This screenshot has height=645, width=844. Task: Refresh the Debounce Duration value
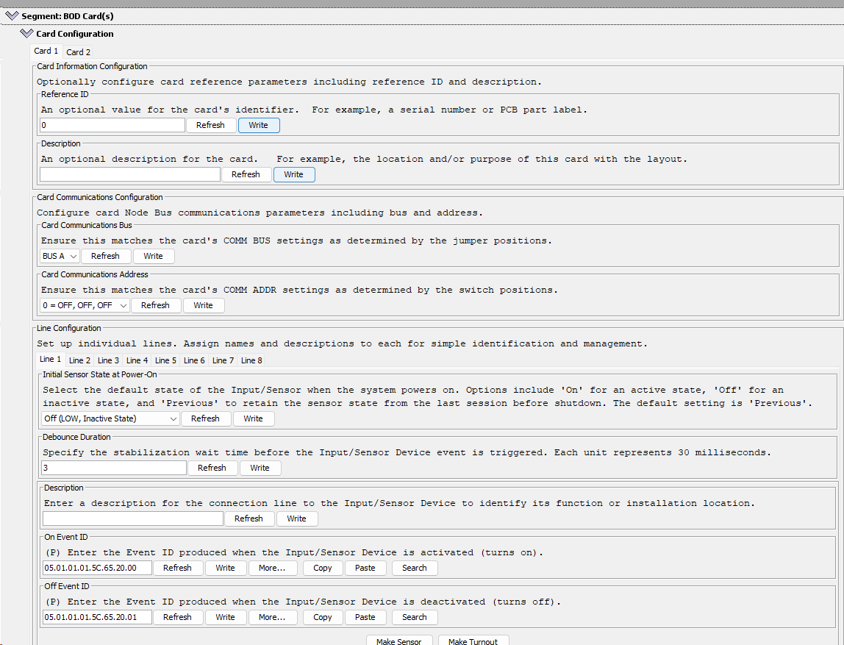[x=212, y=468]
